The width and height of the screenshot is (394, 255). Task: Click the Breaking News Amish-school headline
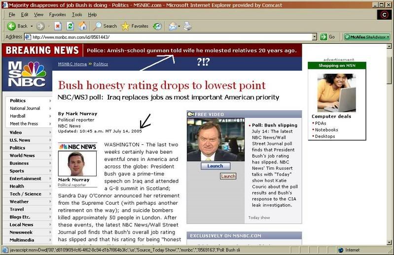(x=191, y=51)
